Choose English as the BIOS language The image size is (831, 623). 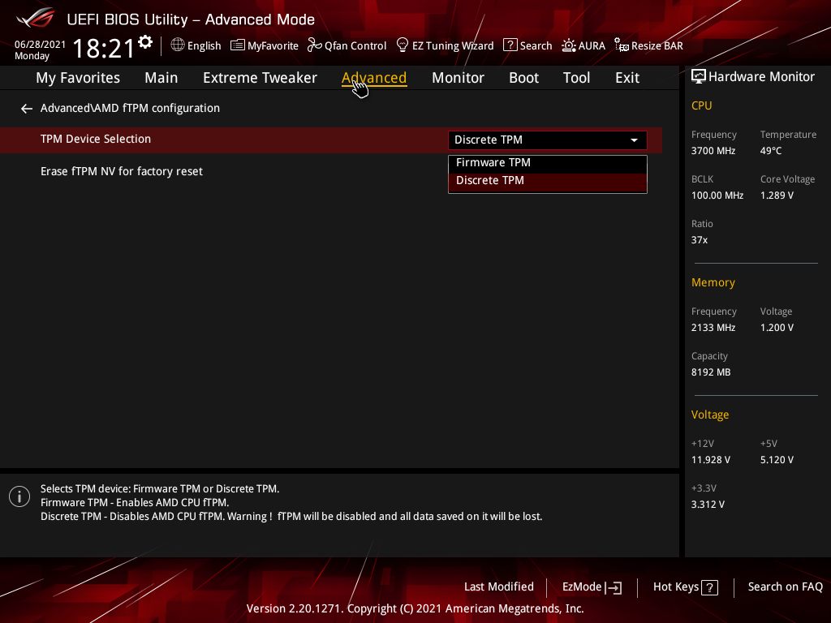click(x=195, y=45)
